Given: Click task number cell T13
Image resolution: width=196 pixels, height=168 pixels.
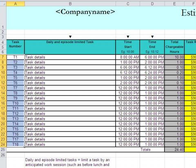Looking at the screenshot, I should pos(16,119).
